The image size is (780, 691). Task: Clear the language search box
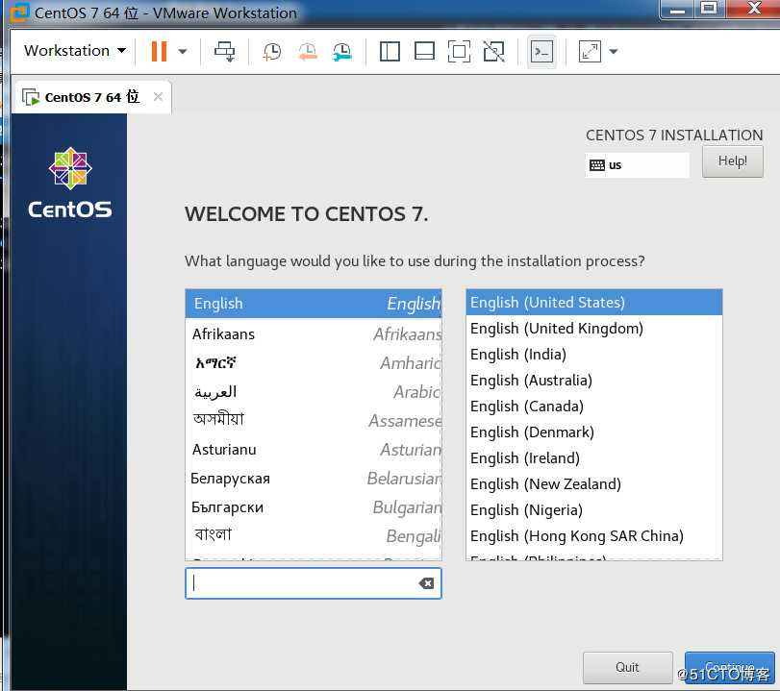click(426, 583)
